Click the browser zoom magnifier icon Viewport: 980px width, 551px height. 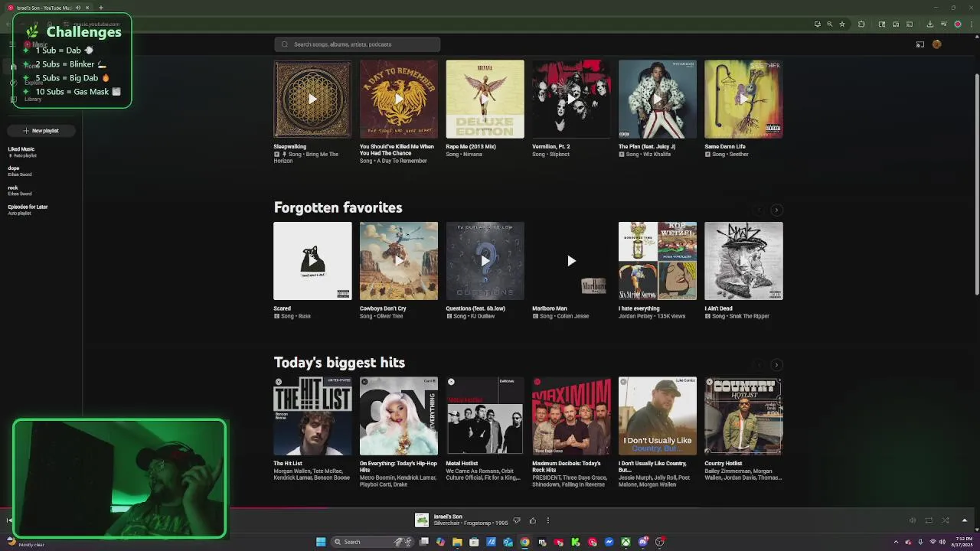(829, 24)
